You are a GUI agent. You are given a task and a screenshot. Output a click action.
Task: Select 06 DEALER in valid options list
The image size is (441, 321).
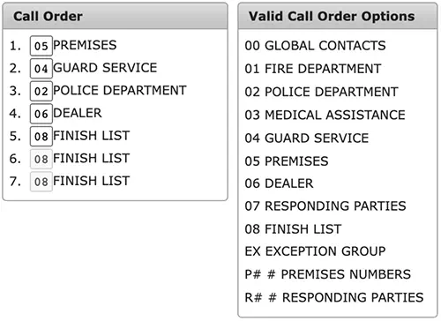279,183
